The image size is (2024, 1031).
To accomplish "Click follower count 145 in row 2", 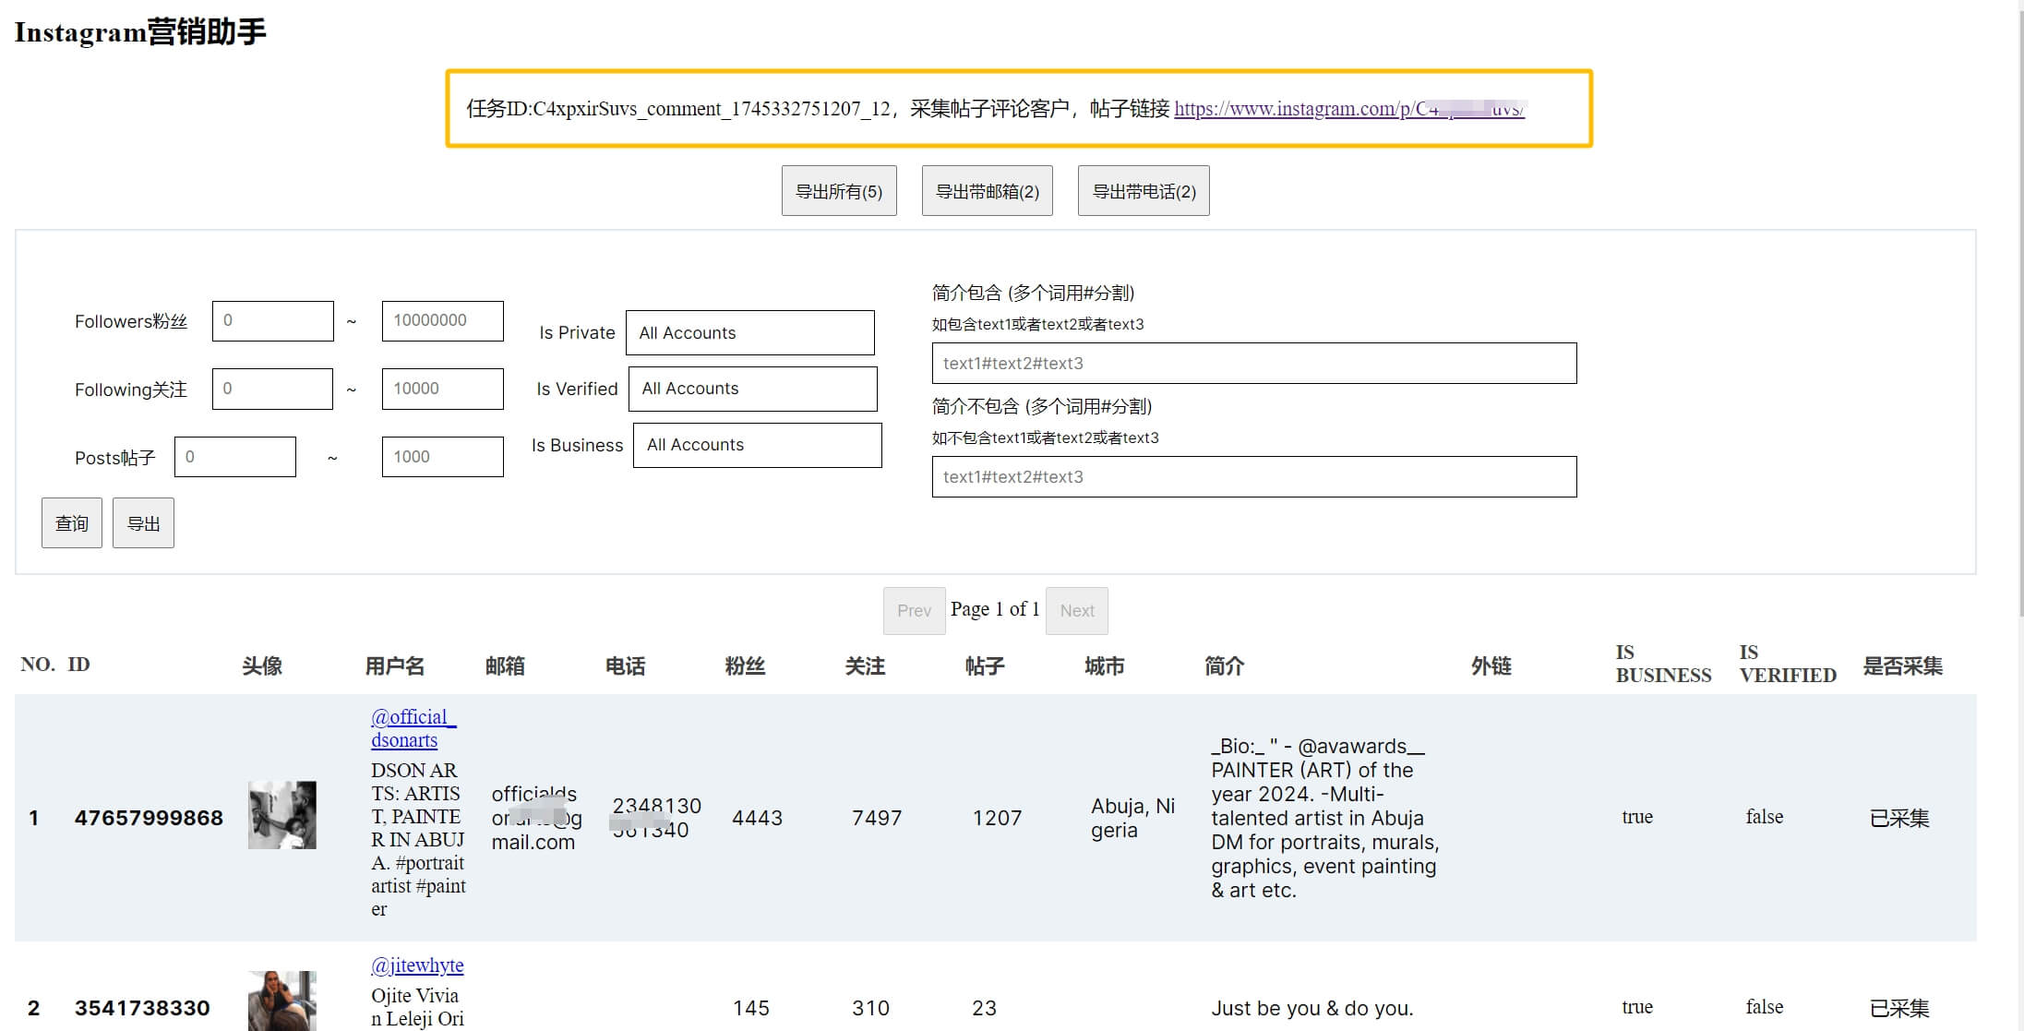I will (750, 1008).
